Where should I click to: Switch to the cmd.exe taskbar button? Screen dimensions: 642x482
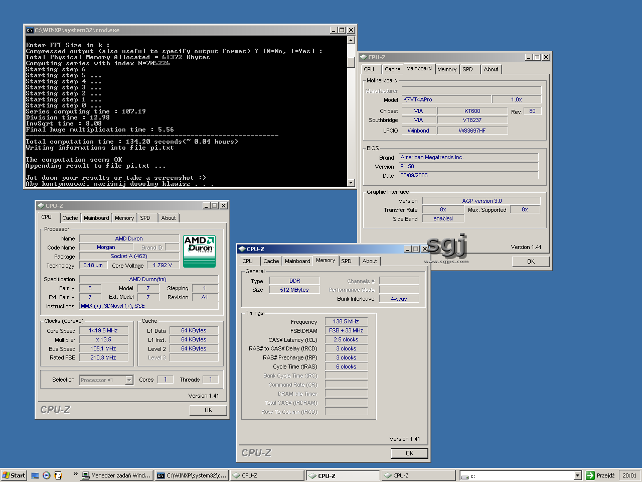(x=192, y=475)
